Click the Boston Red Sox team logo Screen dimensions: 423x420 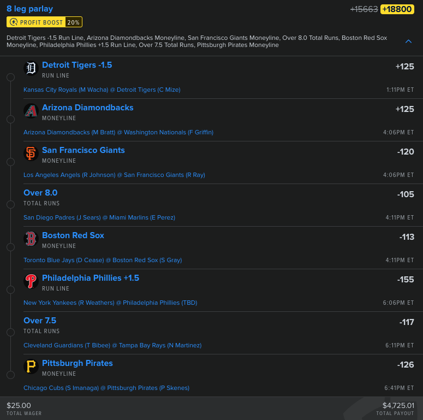[x=31, y=239]
